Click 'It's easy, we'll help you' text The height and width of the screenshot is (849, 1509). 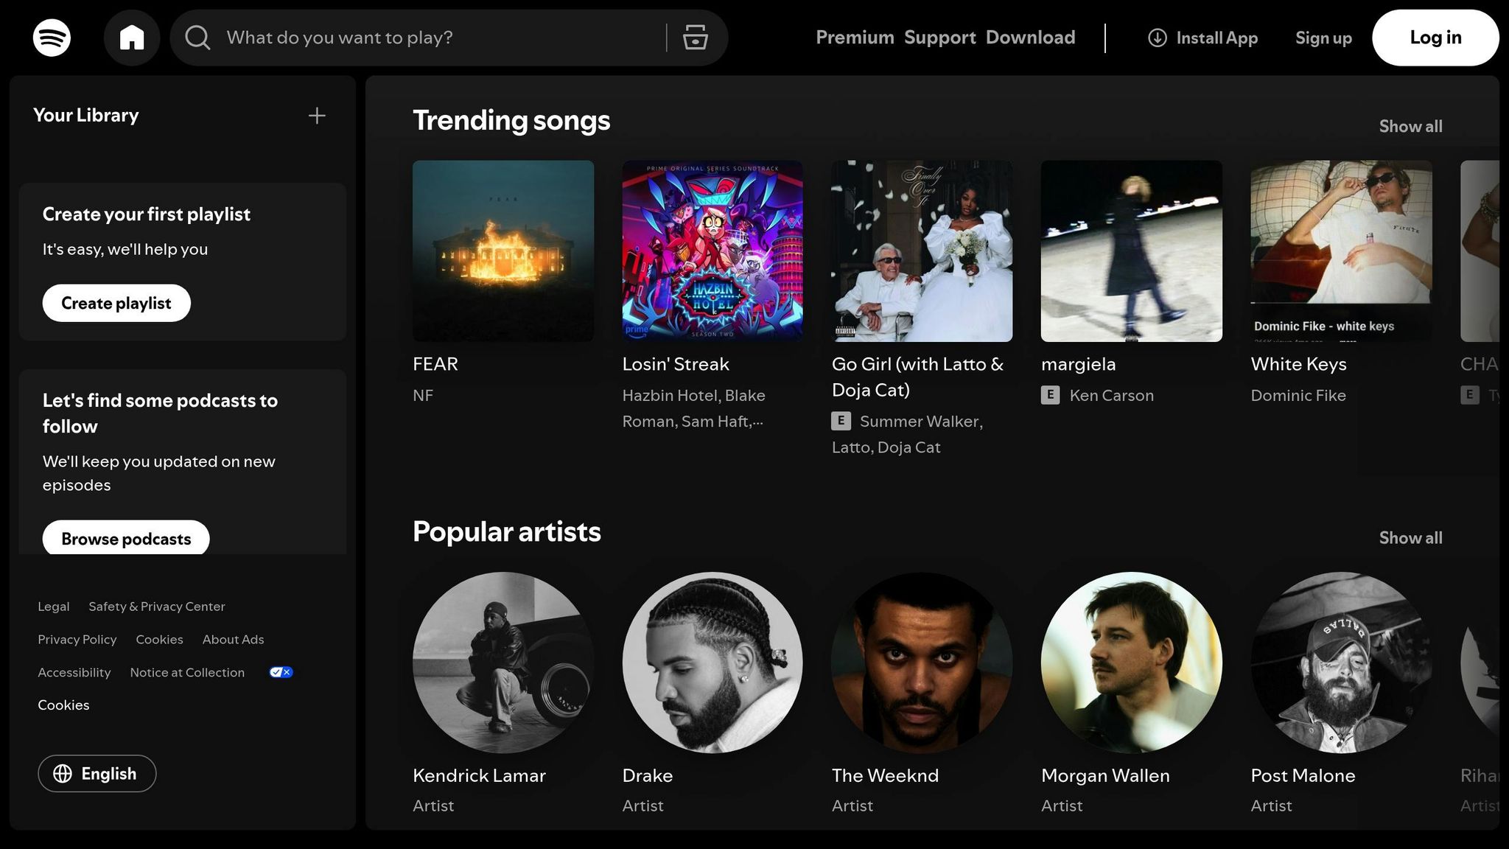pos(125,249)
